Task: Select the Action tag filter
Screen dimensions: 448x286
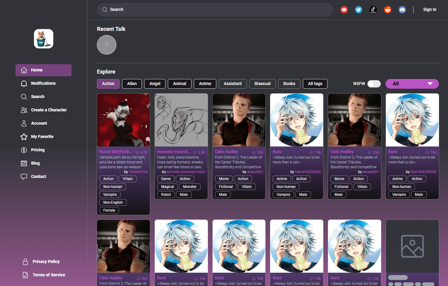Action: pos(108,84)
